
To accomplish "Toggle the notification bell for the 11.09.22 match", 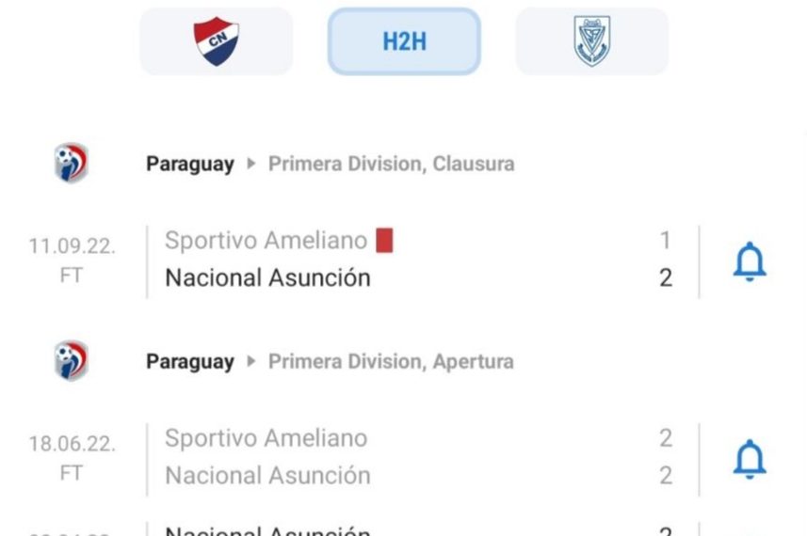I will point(749,261).
